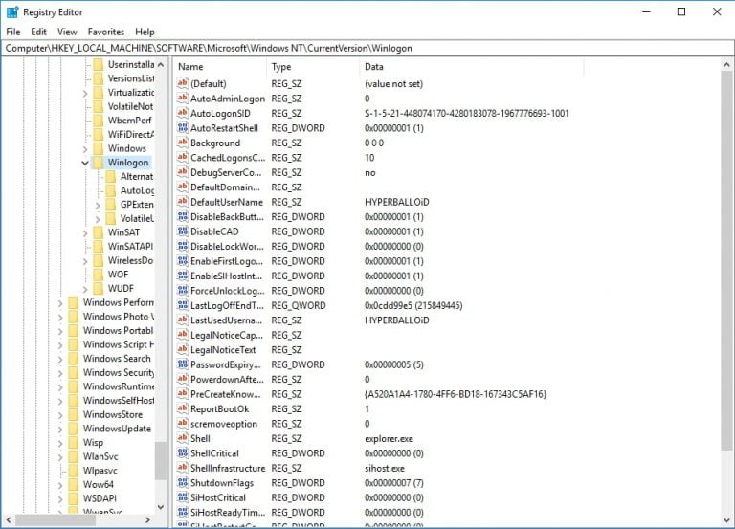Open the Help menu
This screenshot has height=529, width=735.
coord(145,32)
